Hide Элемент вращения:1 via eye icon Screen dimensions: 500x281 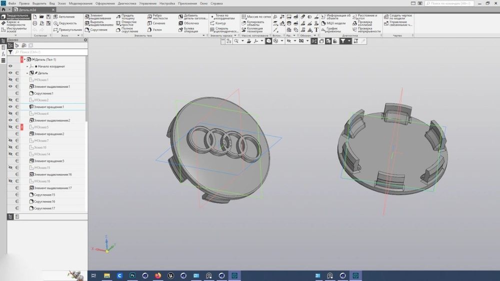[10, 107]
